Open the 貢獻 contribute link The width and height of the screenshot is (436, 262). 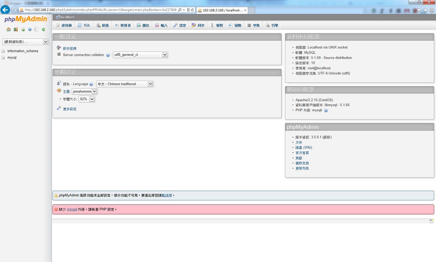coord(299,158)
